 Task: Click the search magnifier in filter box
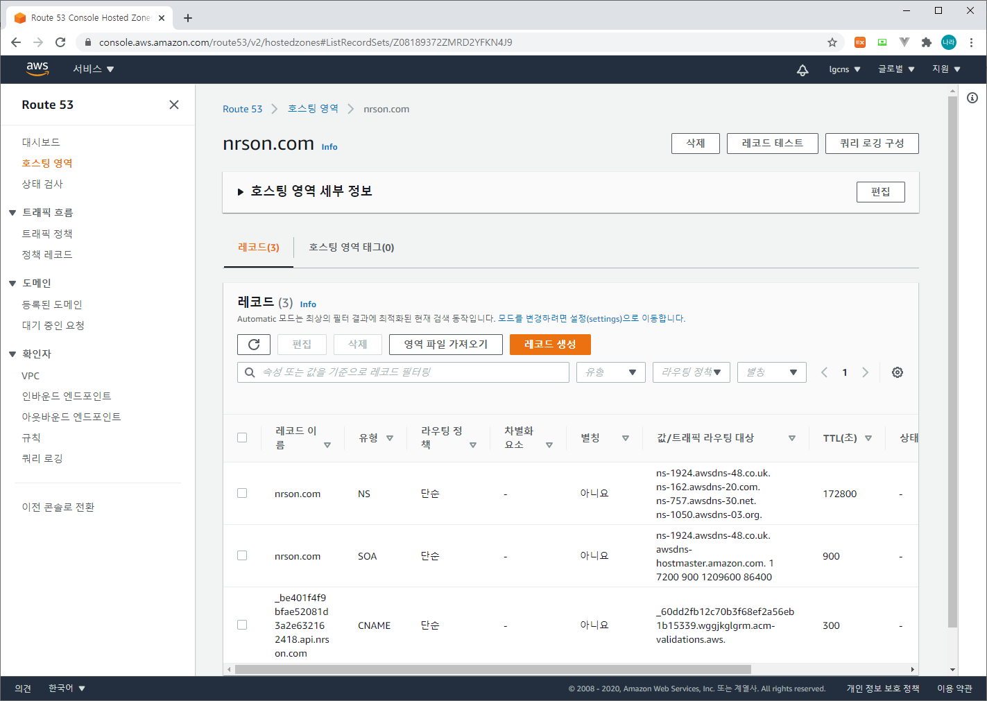(250, 372)
